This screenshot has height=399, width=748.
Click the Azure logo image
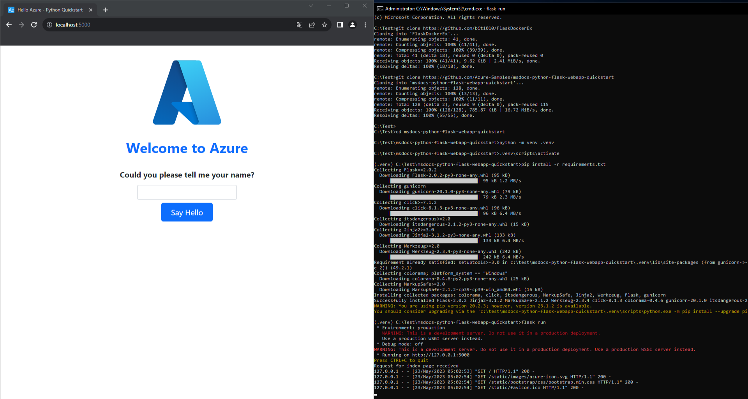click(187, 93)
